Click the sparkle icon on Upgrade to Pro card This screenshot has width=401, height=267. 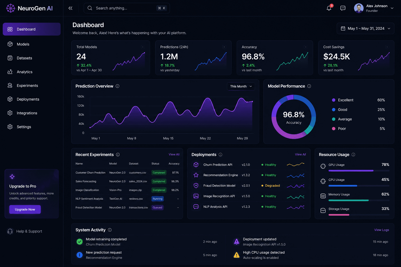tap(12, 177)
